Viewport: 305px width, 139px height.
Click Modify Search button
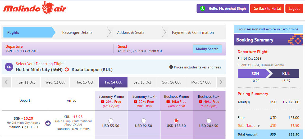click(x=207, y=49)
